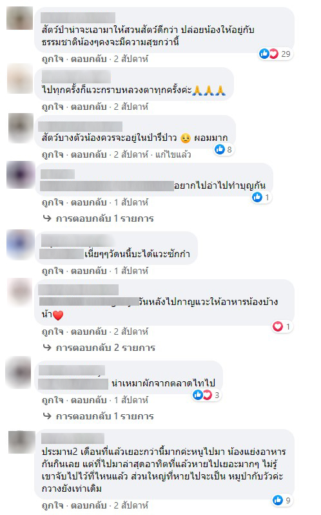This screenshot has height=515, width=321.
Task: Click ตอบกลับ under the last comment
Action: pyautogui.click(x=89, y=505)
